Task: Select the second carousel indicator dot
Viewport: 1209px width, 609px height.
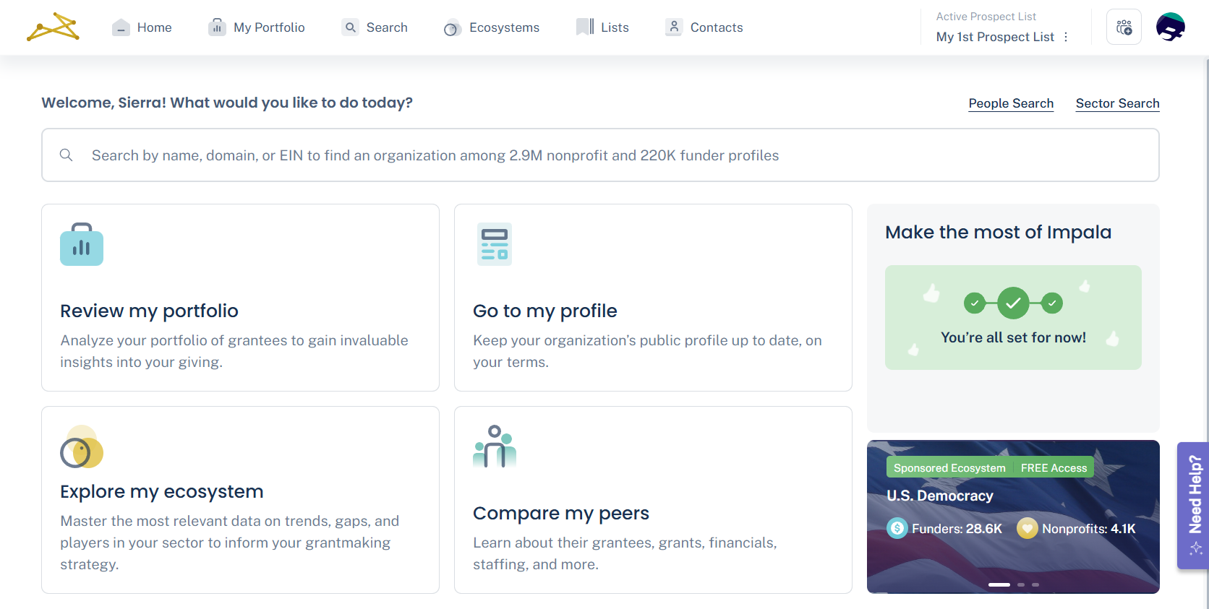Action: click(1021, 584)
